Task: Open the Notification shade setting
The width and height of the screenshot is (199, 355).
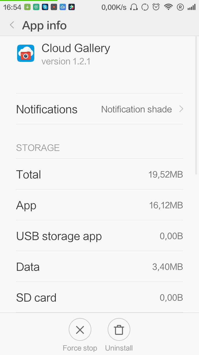Action: [x=137, y=109]
